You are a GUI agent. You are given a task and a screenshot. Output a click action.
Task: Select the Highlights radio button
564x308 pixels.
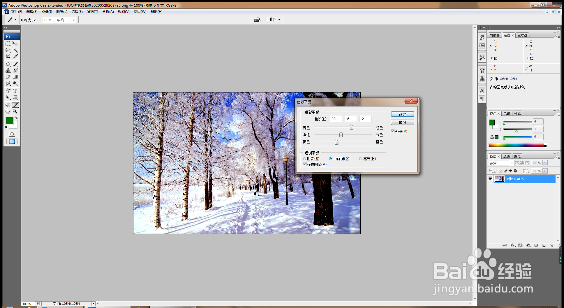pyautogui.click(x=361, y=158)
